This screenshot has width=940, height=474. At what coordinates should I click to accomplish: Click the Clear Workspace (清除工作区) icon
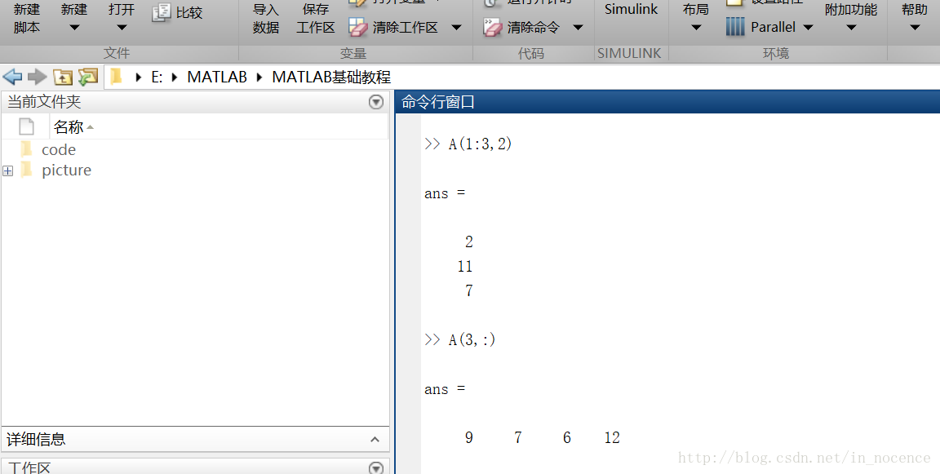point(359,28)
